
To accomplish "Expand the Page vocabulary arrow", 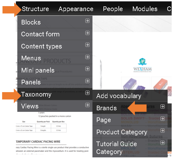I will [162, 119].
